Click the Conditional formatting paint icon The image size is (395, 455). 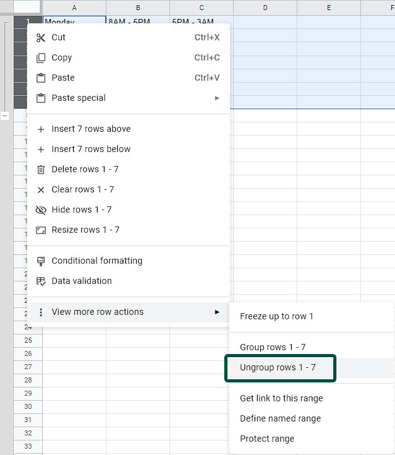pos(41,261)
